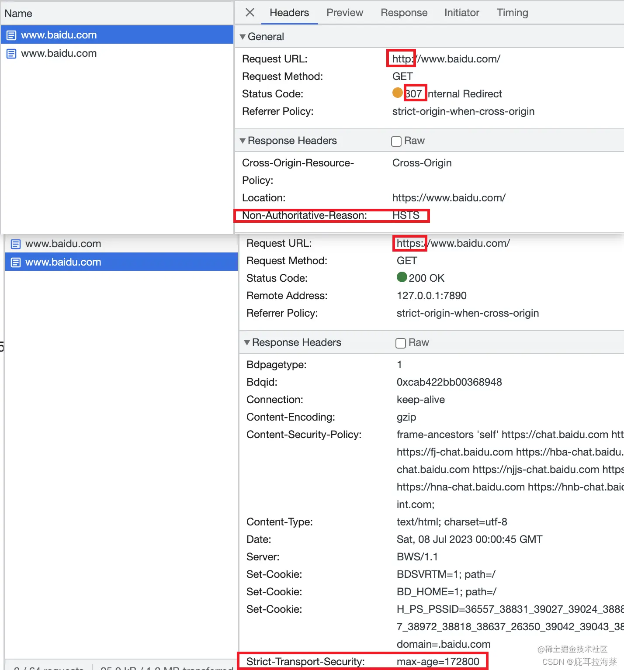624x670 pixels.
Task: Select the highlighted www.baidu.com request in upper list
Action: tap(117, 35)
